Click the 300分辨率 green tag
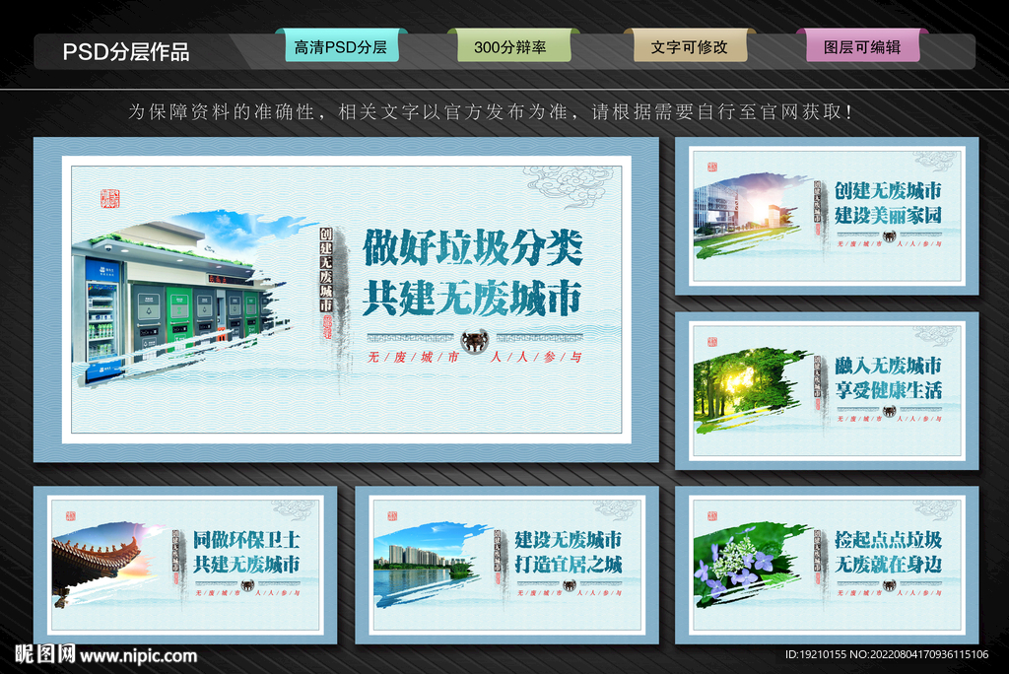The height and width of the screenshot is (674, 1009). (x=513, y=47)
